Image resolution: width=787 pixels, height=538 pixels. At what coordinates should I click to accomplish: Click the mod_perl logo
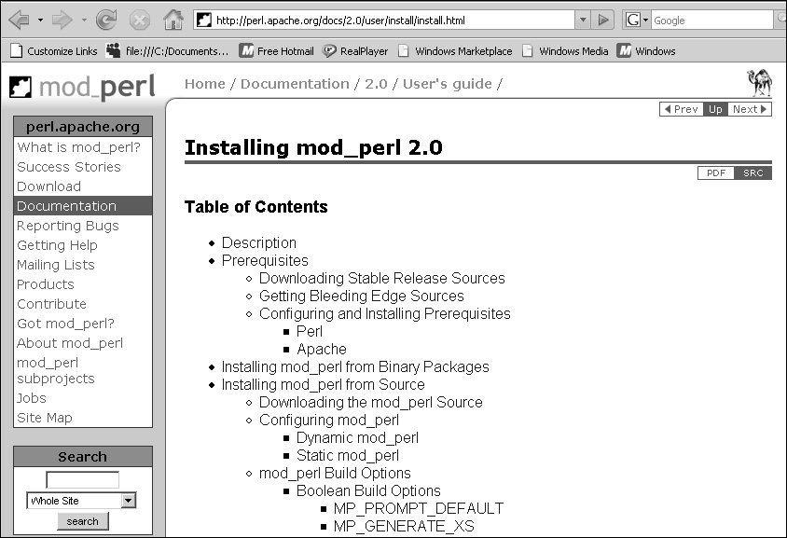pos(83,87)
